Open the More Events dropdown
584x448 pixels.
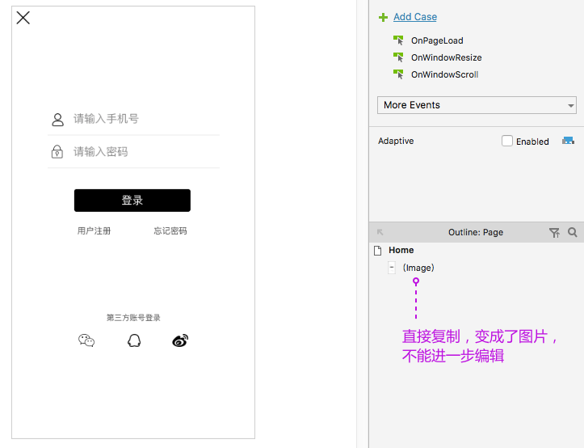point(477,105)
